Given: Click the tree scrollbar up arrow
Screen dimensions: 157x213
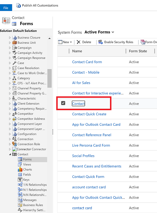Looking at the screenshot, I should click(50, 38).
